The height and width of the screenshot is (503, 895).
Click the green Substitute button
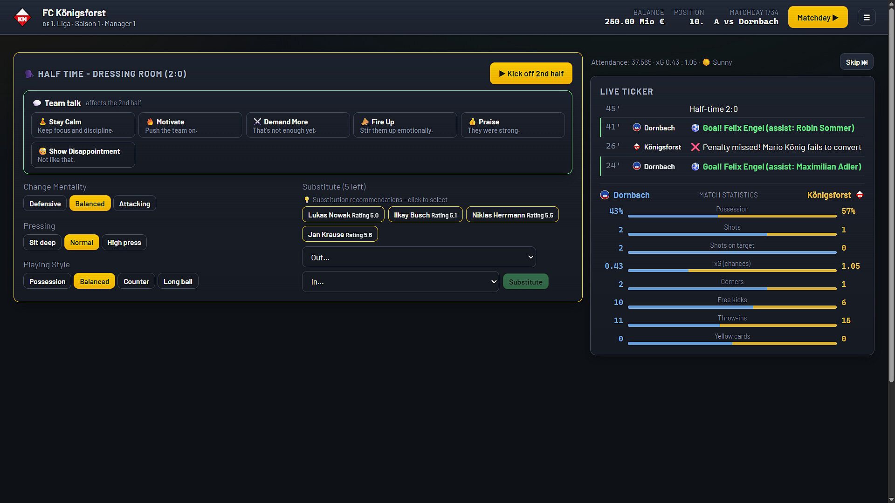[525, 282]
